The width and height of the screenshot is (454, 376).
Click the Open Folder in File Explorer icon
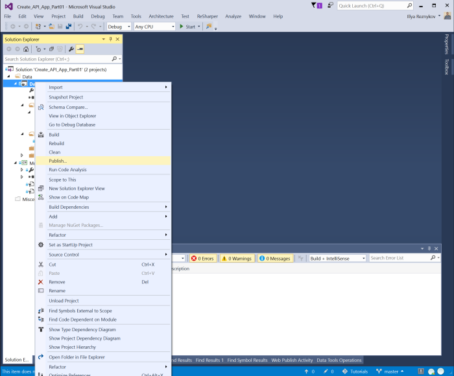(x=41, y=357)
